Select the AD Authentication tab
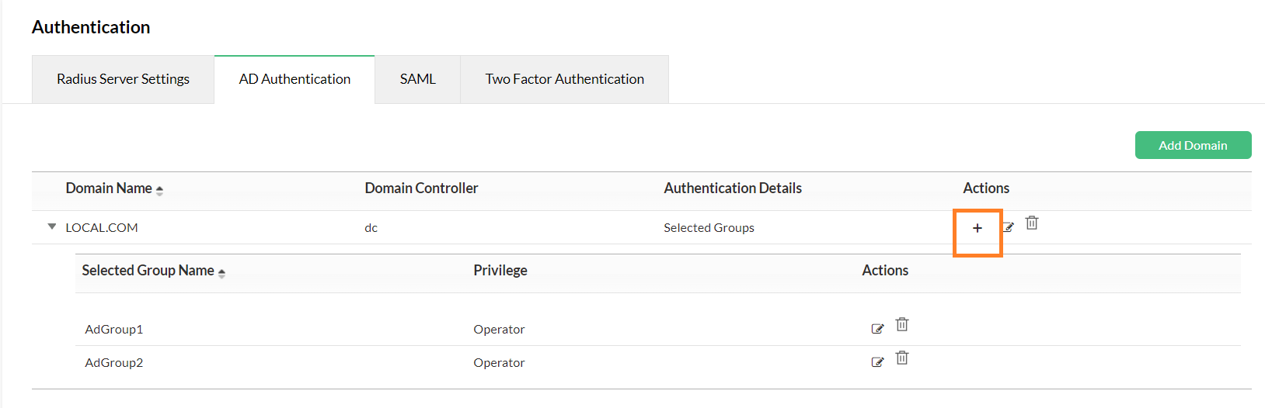The width and height of the screenshot is (1265, 408). [x=294, y=79]
